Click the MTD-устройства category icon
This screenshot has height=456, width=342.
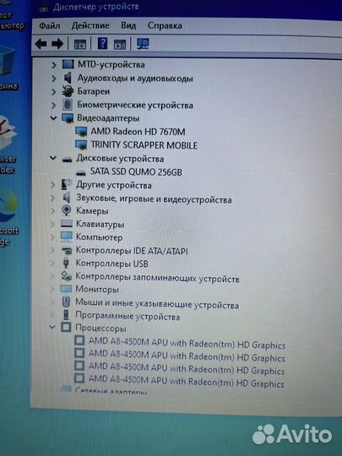68,64
